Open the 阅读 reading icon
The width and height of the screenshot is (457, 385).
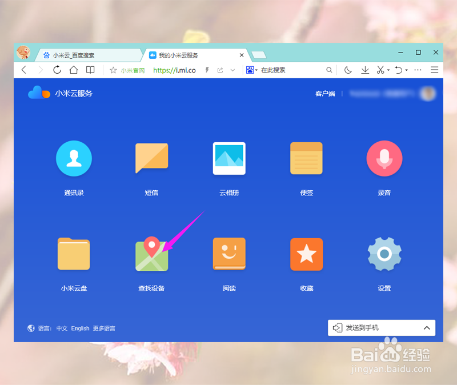tap(229, 254)
